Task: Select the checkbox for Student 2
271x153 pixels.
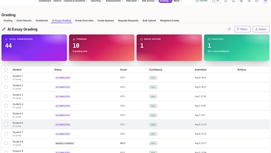Action: (x=6, y=87)
